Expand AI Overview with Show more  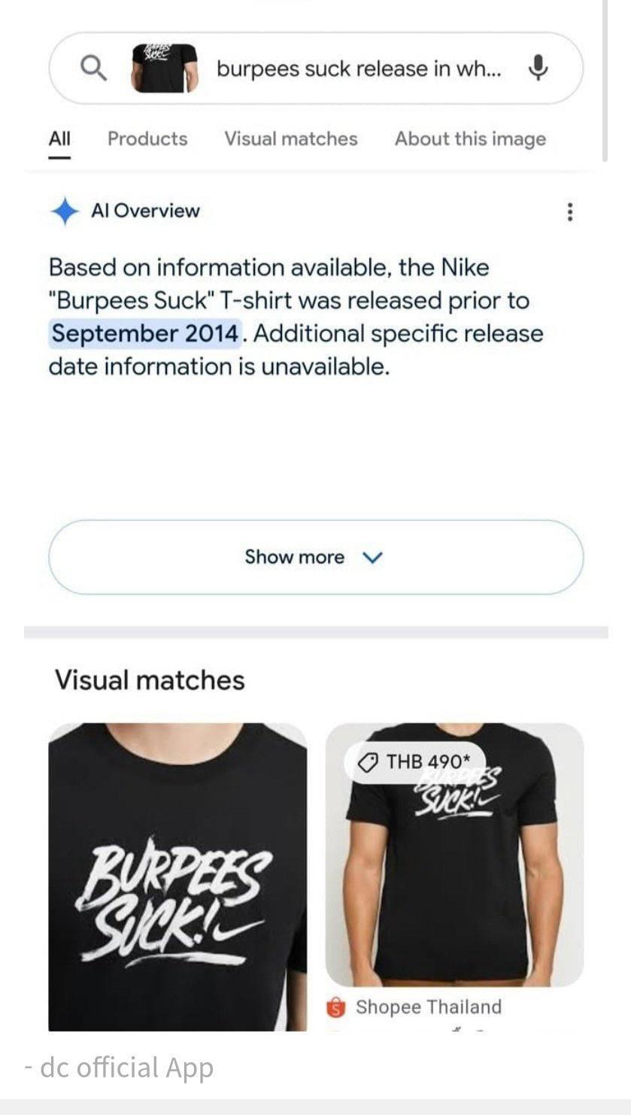pyautogui.click(x=316, y=557)
